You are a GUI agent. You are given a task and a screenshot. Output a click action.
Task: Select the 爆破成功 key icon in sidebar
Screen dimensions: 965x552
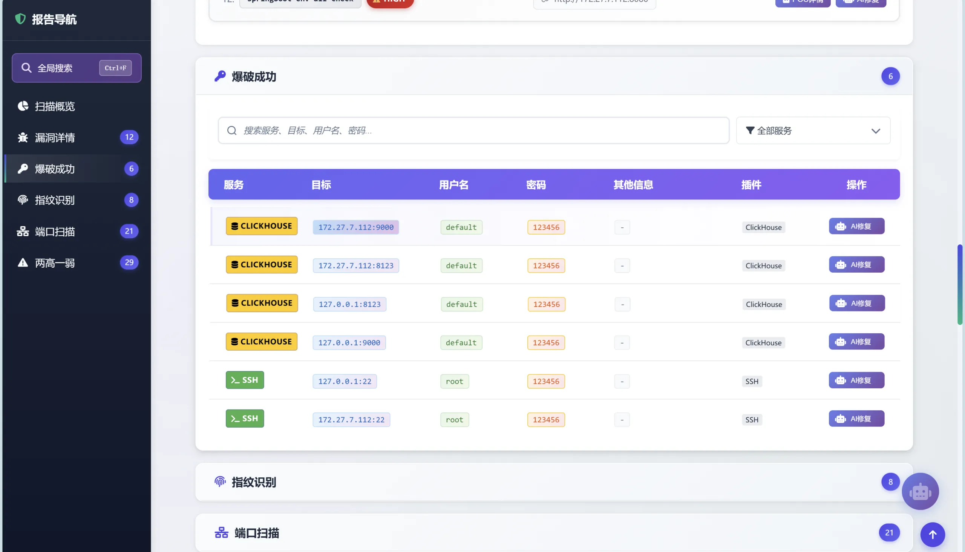[23, 169]
